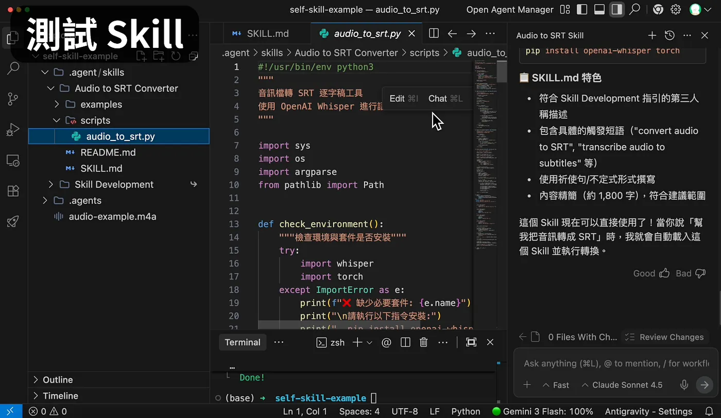
Task: Open the Extensions view
Action: (13, 191)
